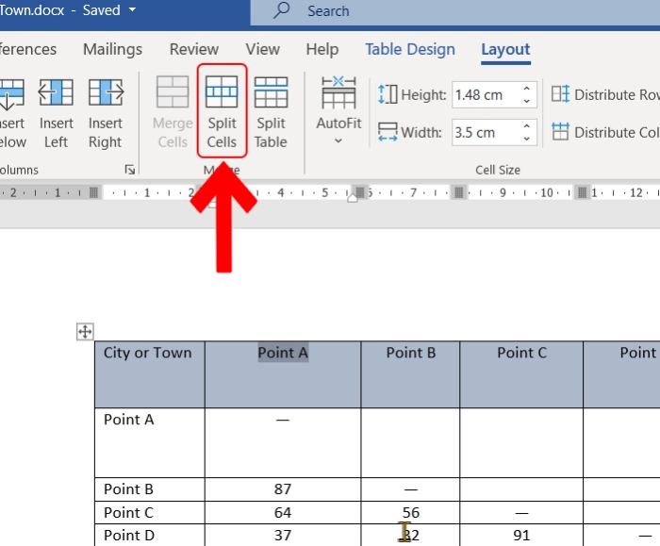Screen dimensions: 660x546
Task: Click the cell containing 64
Action: click(283, 512)
